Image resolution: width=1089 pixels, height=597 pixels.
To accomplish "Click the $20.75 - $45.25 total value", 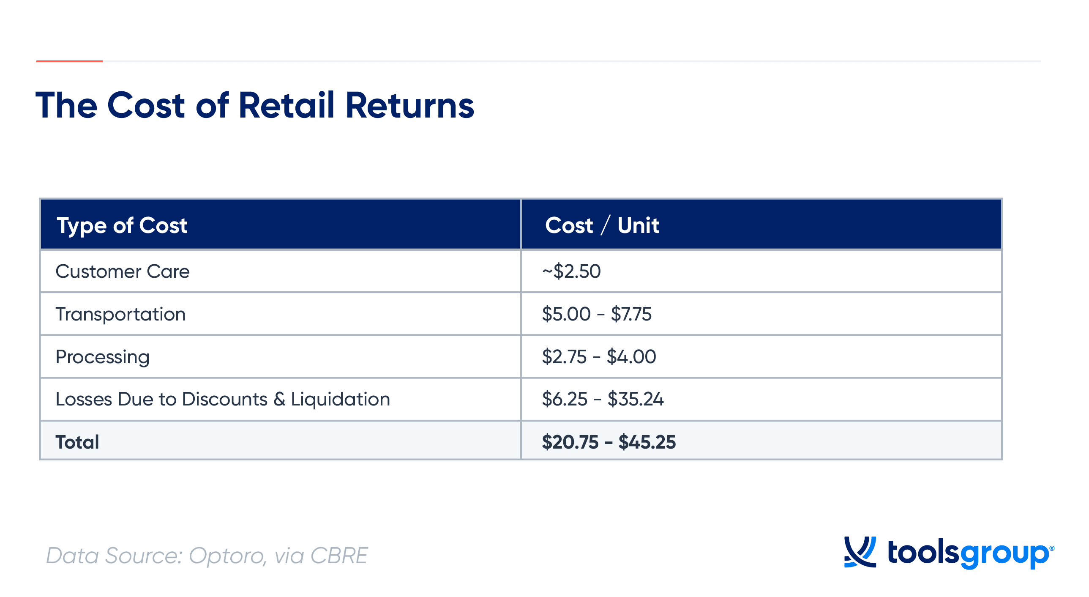I will click(x=609, y=442).
